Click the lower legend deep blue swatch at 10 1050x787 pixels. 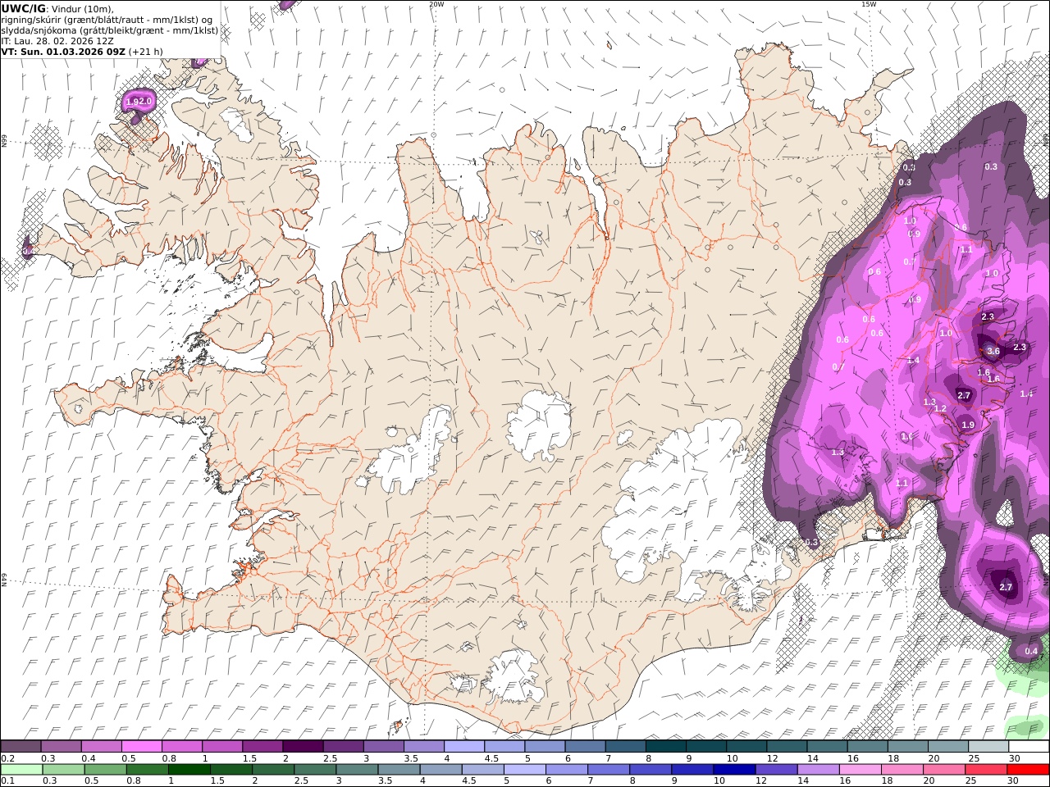click(735, 770)
